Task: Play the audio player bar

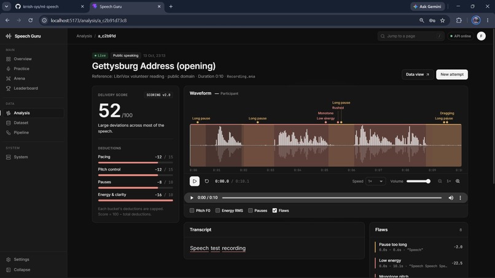Action: pos(192,198)
